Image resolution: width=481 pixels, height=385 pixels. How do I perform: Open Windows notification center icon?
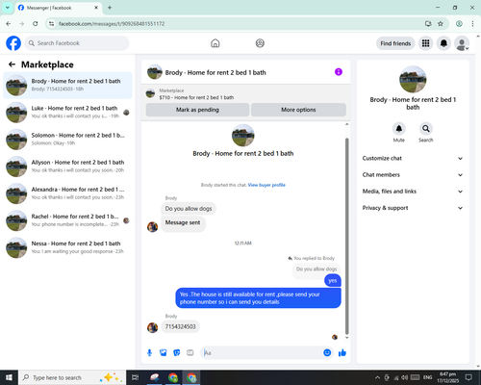click(x=468, y=377)
